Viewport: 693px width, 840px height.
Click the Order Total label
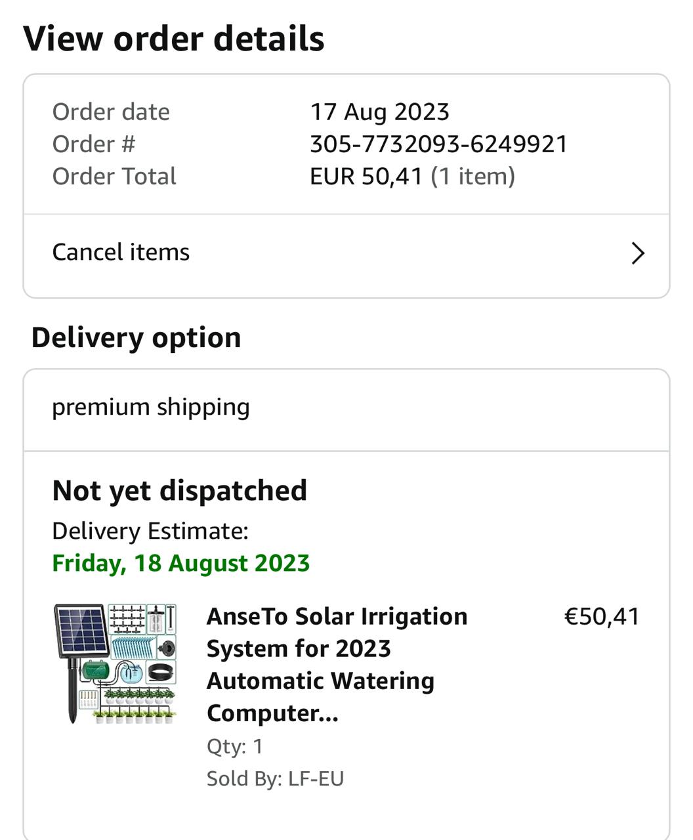pos(114,177)
